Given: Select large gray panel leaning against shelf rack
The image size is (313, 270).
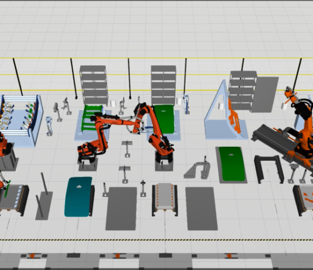Looking at the screenshot, I should 265,95.
